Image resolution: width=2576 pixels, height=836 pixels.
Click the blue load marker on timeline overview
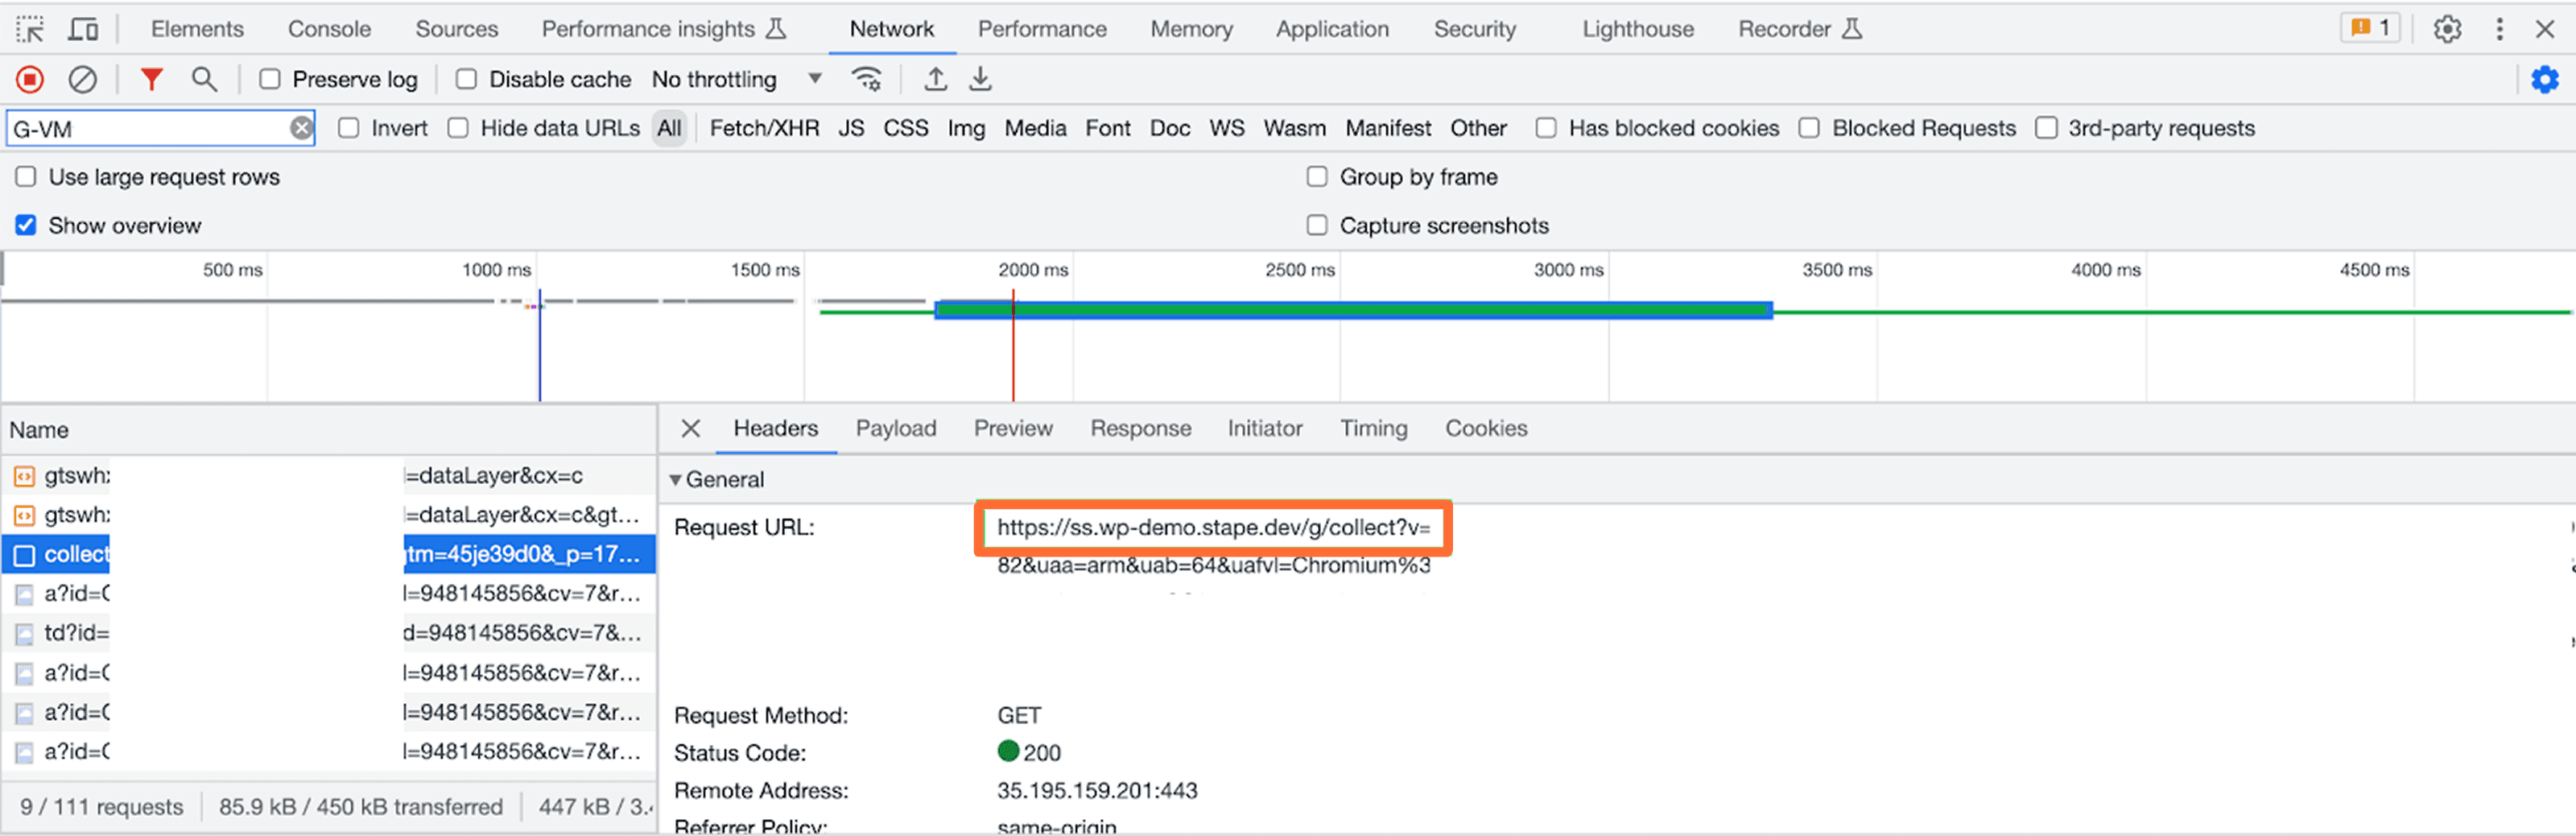click(540, 345)
